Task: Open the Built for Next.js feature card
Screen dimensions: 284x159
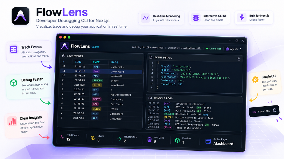Action: (254, 17)
